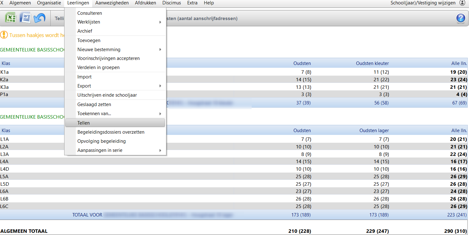The height and width of the screenshot is (235, 469).
Task: Select the L2A class row label
Action: point(4,147)
